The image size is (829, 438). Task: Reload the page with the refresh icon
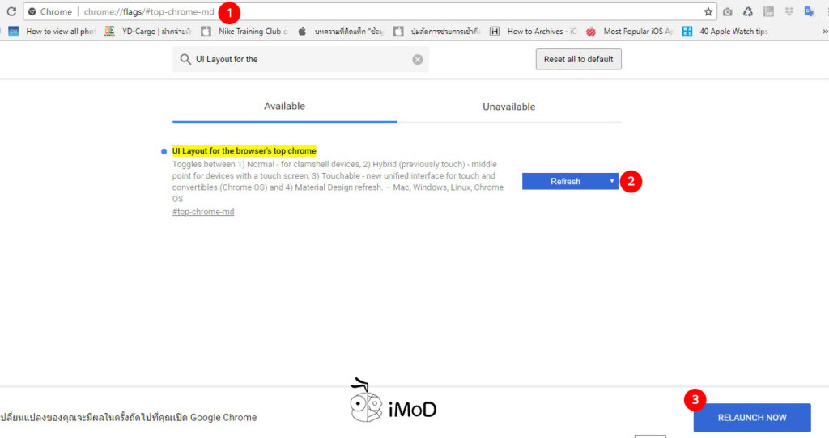click(11, 11)
